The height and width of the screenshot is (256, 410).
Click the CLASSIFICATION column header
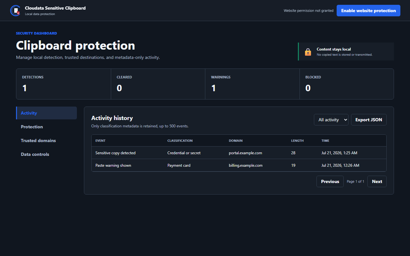(x=180, y=140)
